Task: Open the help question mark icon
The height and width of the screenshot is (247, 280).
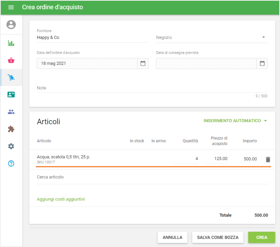Action: [11, 163]
